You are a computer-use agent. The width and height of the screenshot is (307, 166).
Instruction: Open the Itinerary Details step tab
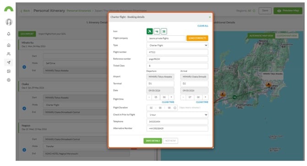97,22
